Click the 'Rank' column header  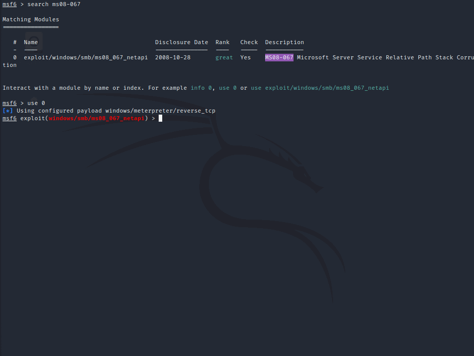pyautogui.click(x=223, y=43)
